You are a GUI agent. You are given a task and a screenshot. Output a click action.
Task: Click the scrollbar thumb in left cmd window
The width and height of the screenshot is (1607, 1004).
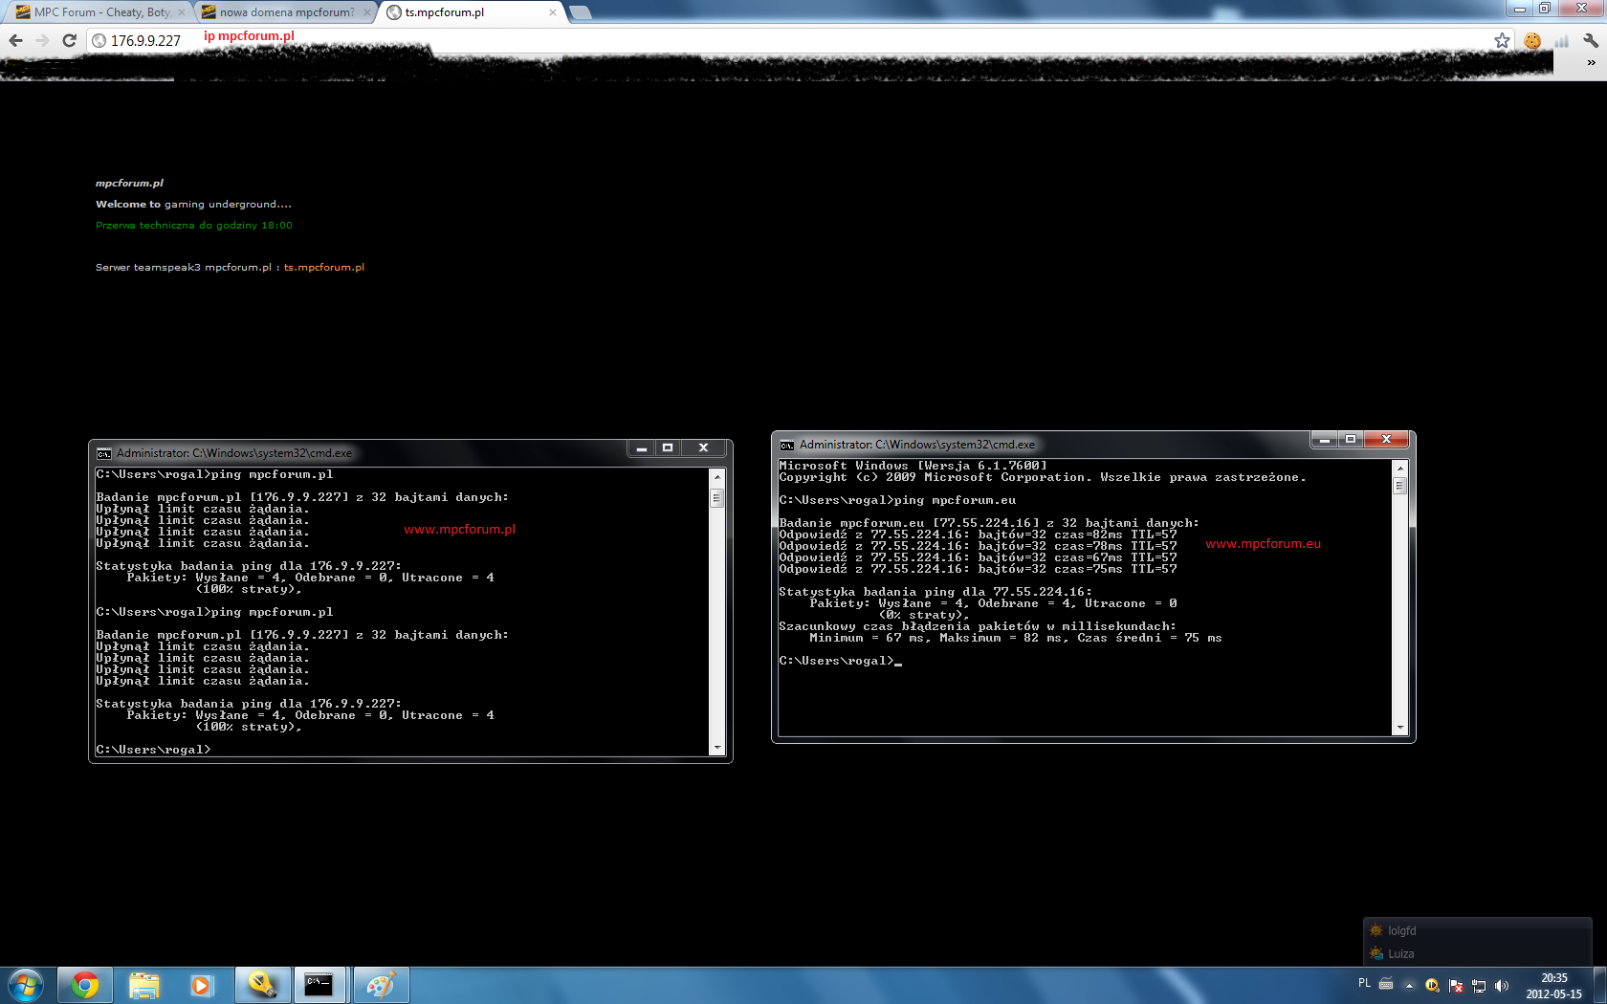(716, 498)
